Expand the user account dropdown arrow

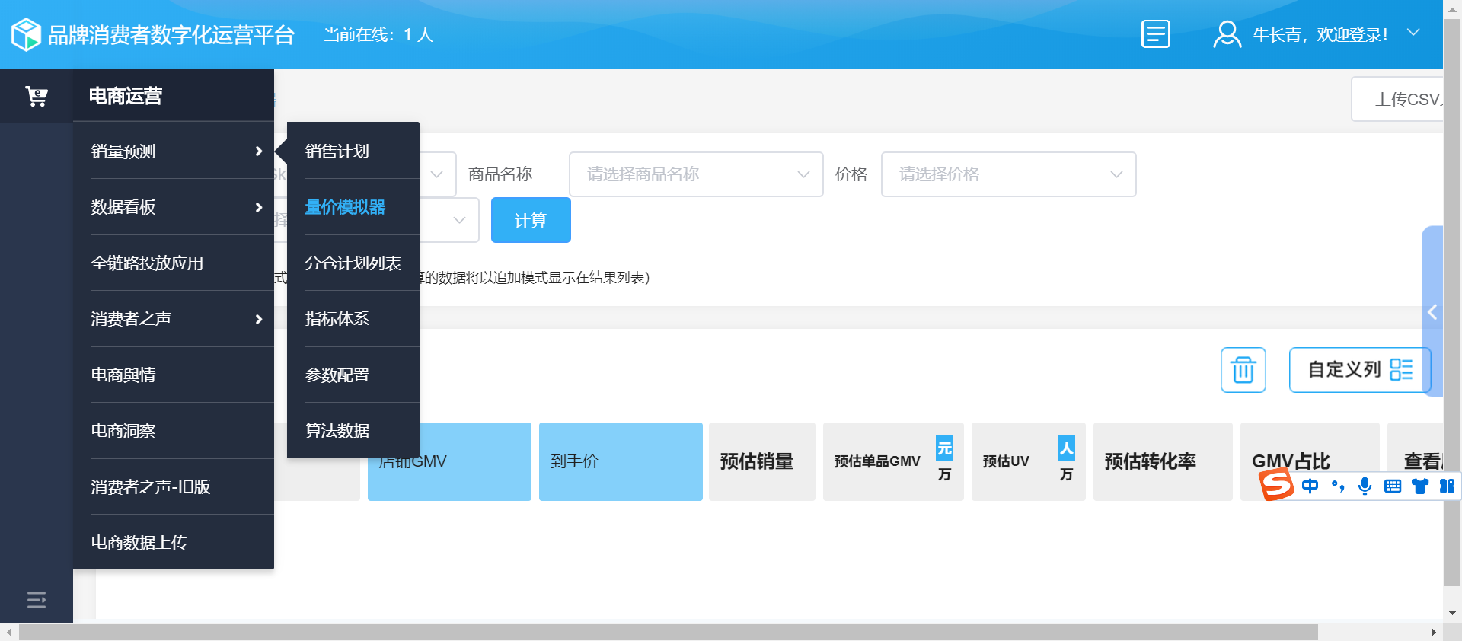(x=1413, y=33)
